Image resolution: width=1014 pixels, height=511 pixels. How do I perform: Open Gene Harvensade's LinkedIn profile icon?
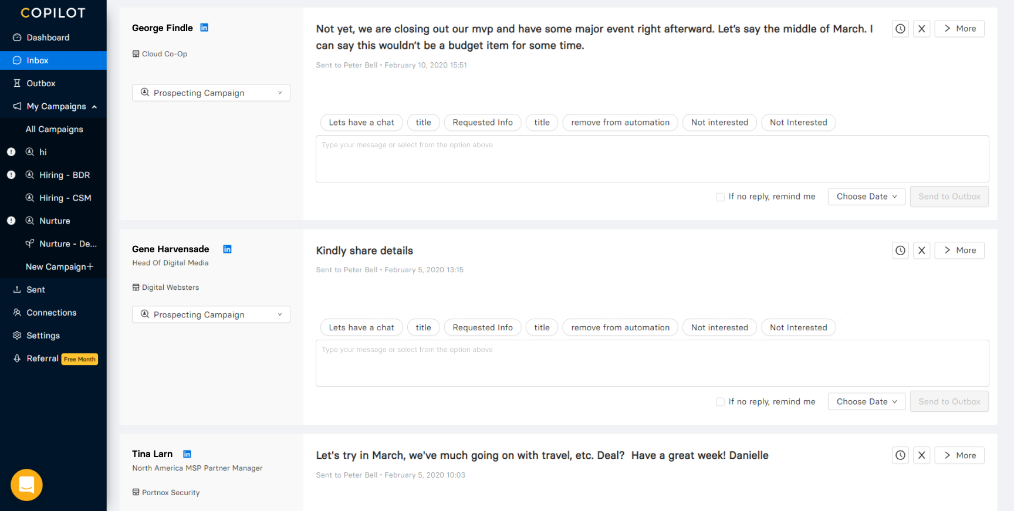[x=227, y=249]
